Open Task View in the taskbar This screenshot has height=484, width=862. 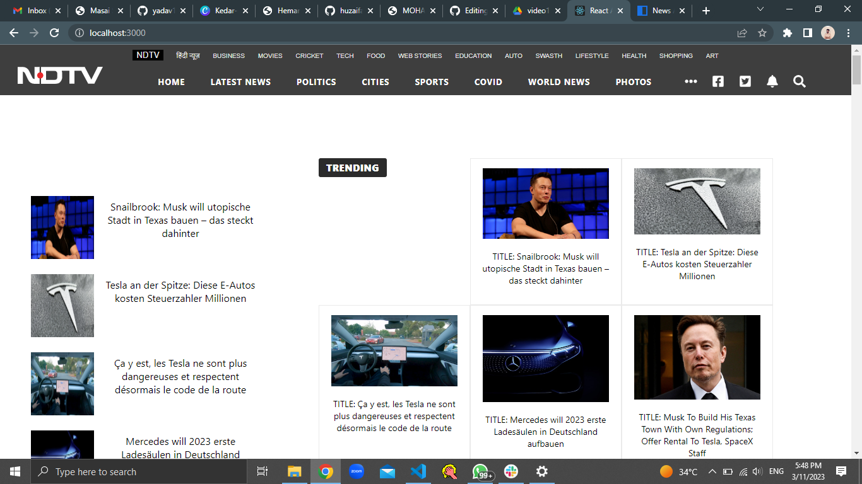click(263, 471)
